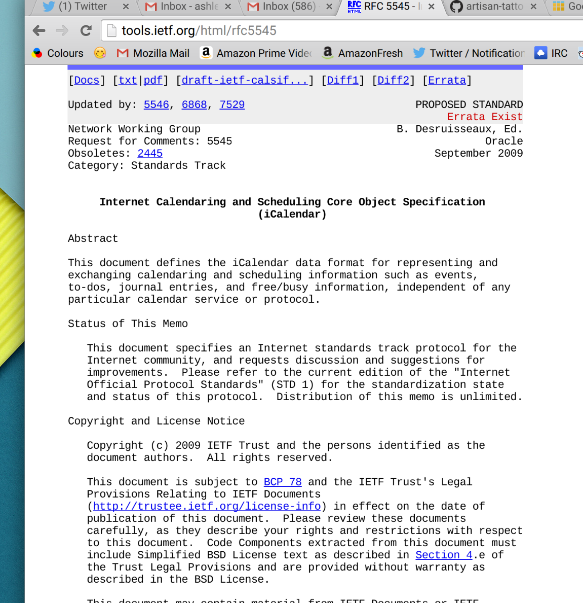Click the Twitter tab bird icon
This screenshot has width=583, height=603.
click(x=49, y=7)
